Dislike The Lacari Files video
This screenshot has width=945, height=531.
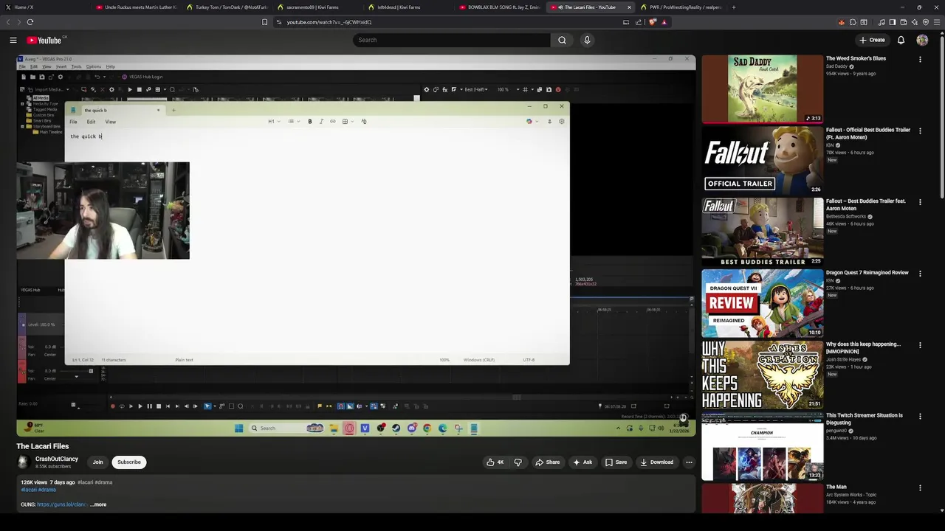pos(518,462)
